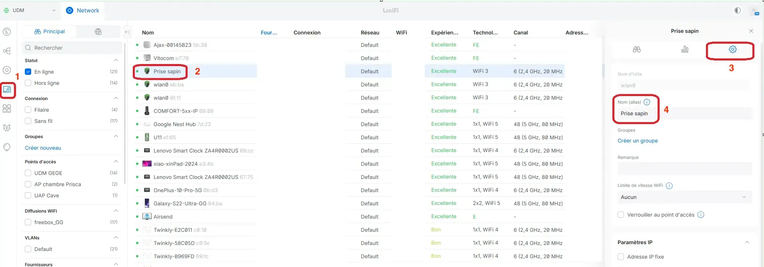
Task: Click info icon next to Nom (alias)
Action: (647, 102)
